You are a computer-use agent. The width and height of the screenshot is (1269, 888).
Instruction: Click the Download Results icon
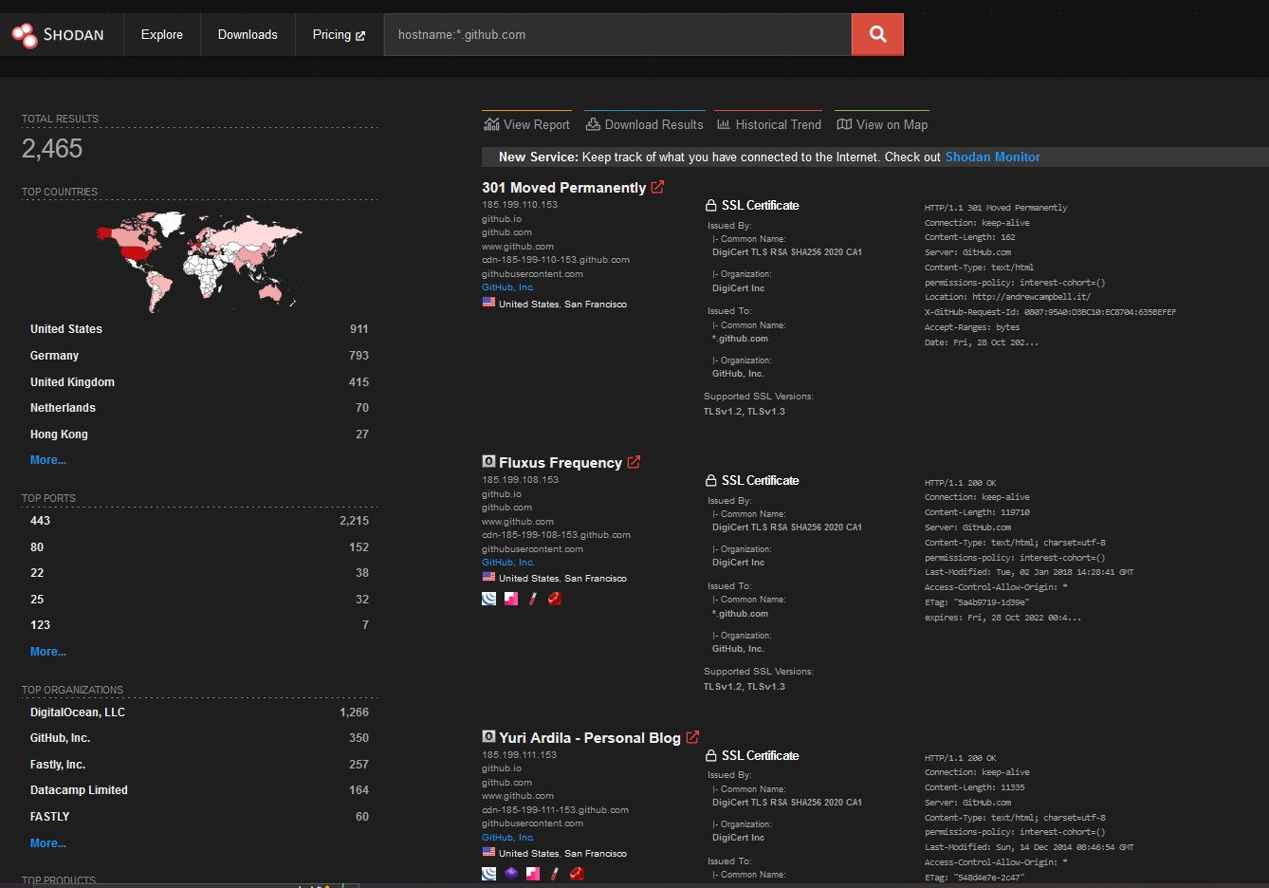[593, 124]
